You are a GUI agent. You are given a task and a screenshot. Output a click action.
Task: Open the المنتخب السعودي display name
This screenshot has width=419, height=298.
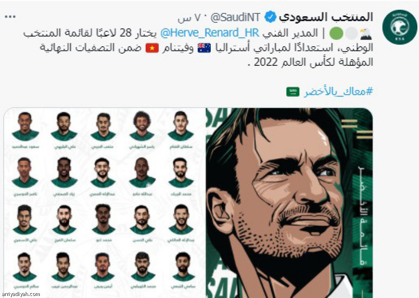coord(326,17)
